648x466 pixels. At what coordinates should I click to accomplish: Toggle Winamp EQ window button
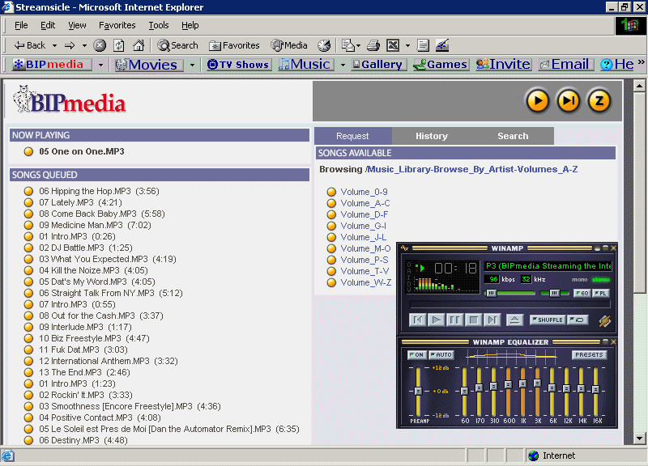pos(582,293)
